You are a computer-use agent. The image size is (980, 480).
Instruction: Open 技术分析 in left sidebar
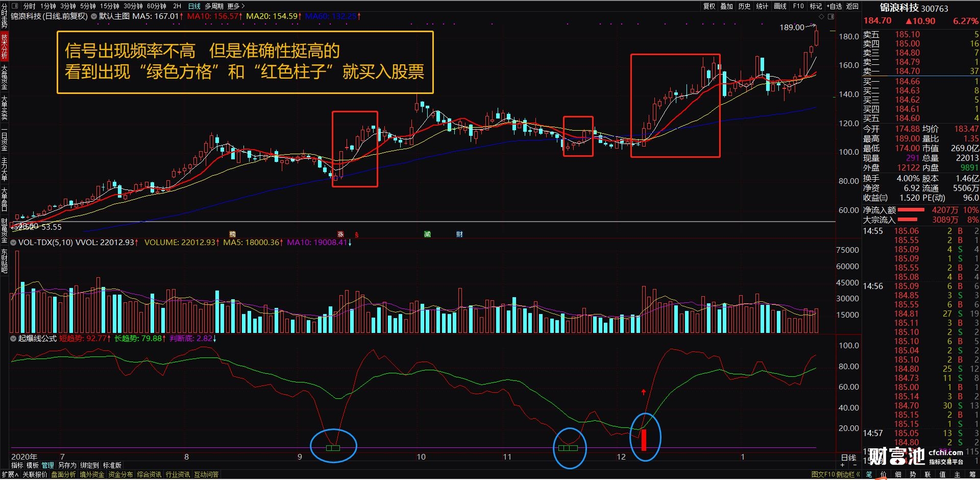click(x=4, y=46)
